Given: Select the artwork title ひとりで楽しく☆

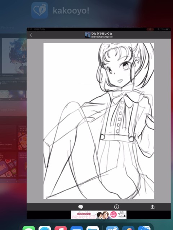Looking at the screenshot, I should [102, 33].
